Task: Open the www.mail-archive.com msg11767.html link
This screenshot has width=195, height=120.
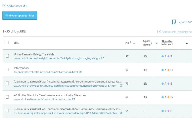Action: pyautogui.click(x=66, y=86)
